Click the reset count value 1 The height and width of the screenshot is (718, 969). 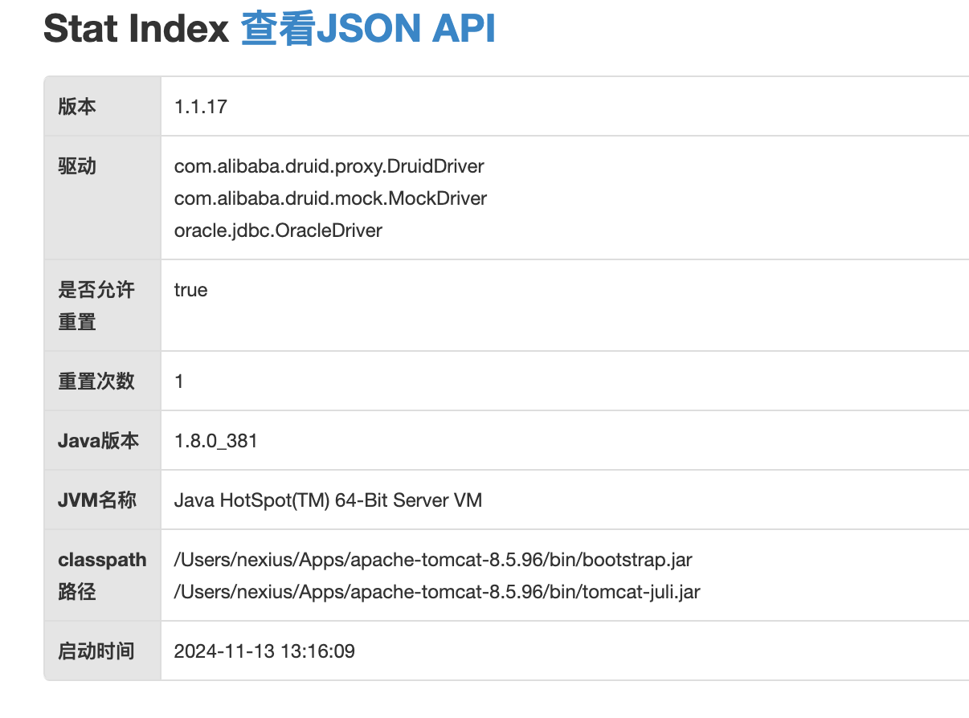tap(179, 381)
